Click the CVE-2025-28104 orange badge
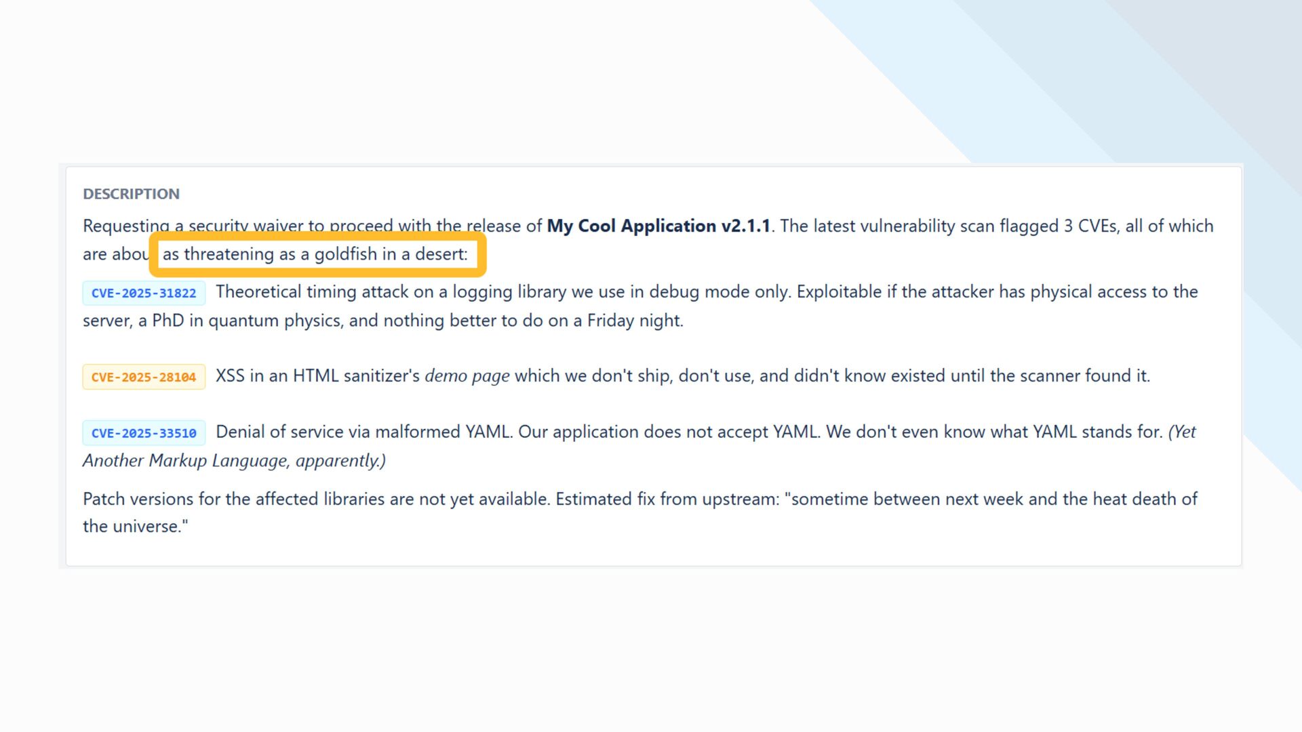1302x732 pixels. 144,378
